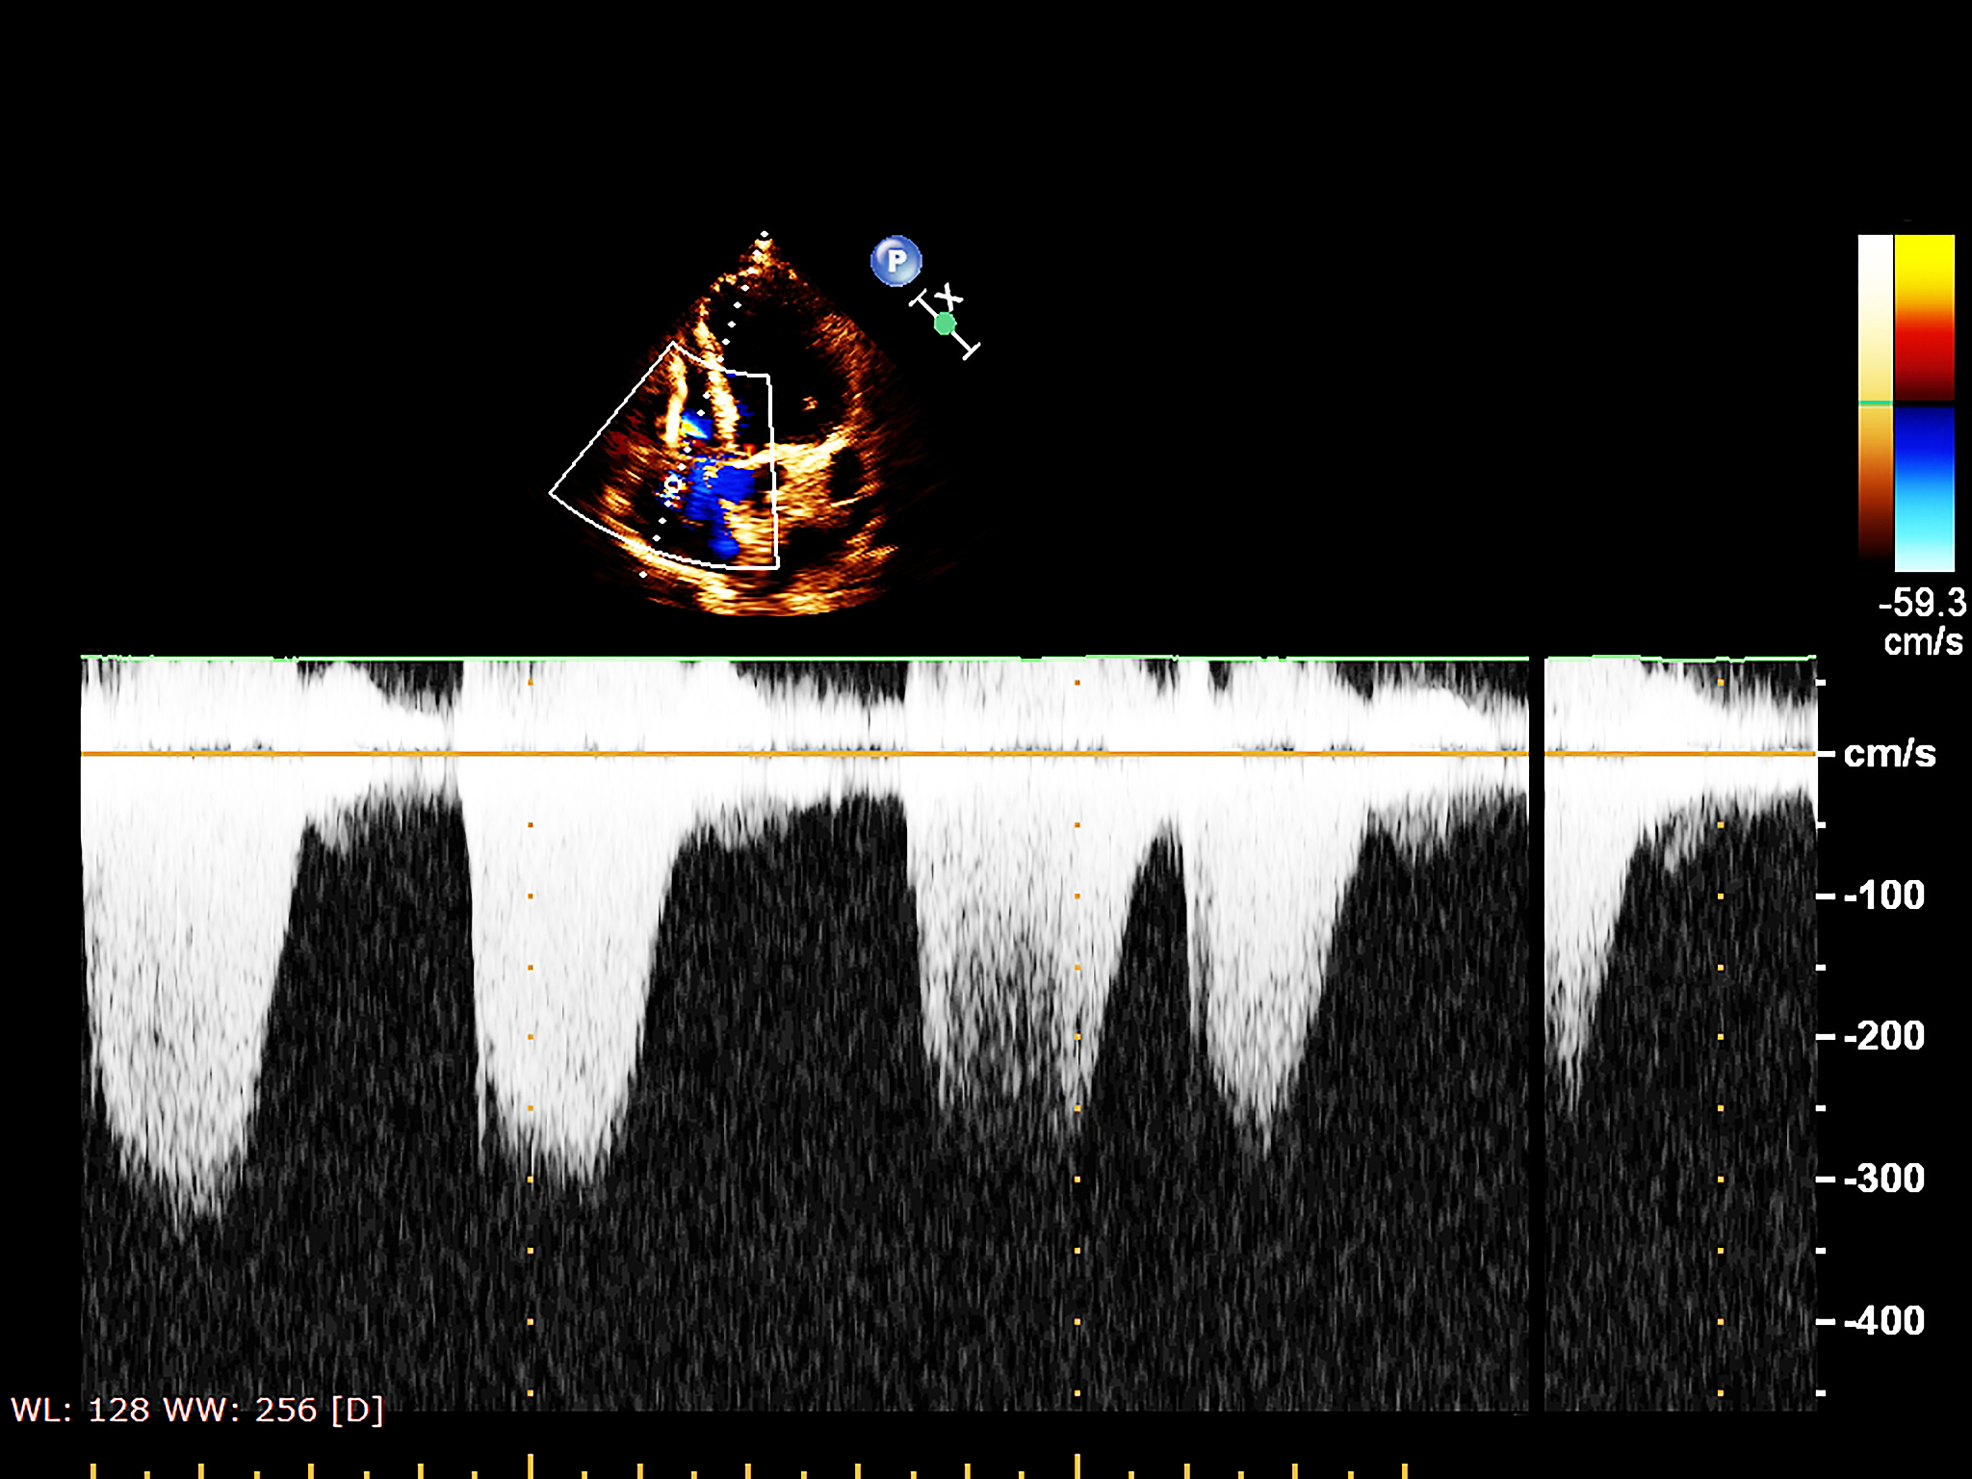Click the green dot on orientation indicator

click(945, 324)
